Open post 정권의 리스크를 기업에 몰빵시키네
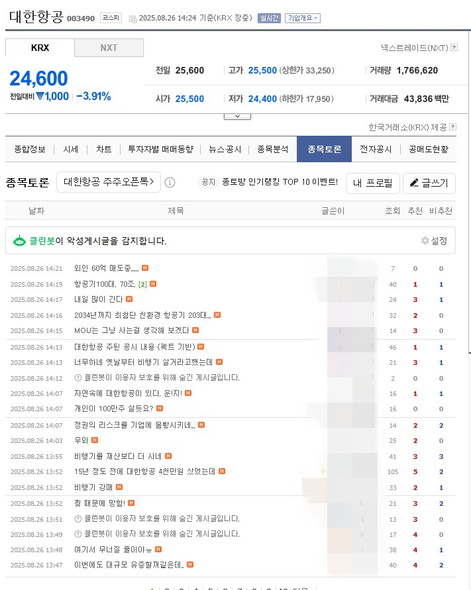Image resolution: width=471 pixels, height=590 pixels. 134,425
